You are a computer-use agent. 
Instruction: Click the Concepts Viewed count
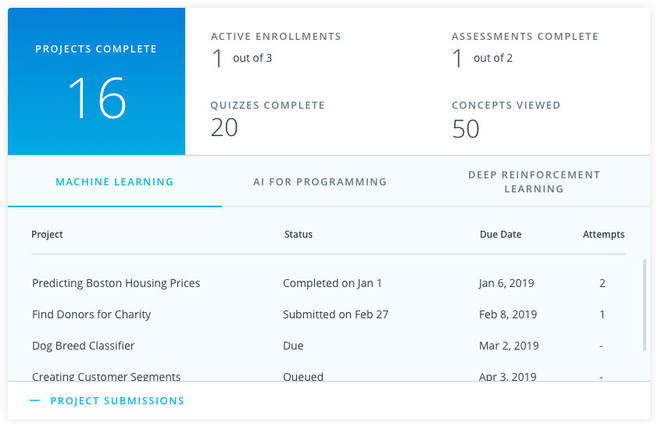pyautogui.click(x=466, y=128)
